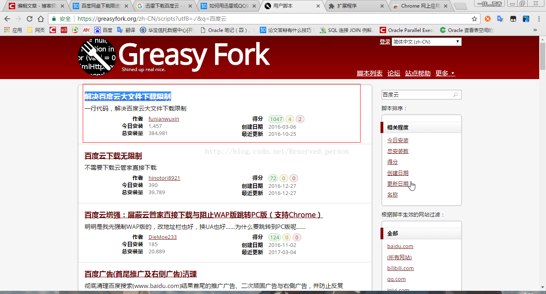Image resolution: width=546 pixels, height=294 pixels.
Task: Sort scripts by 创建日期
Action: click(398, 173)
